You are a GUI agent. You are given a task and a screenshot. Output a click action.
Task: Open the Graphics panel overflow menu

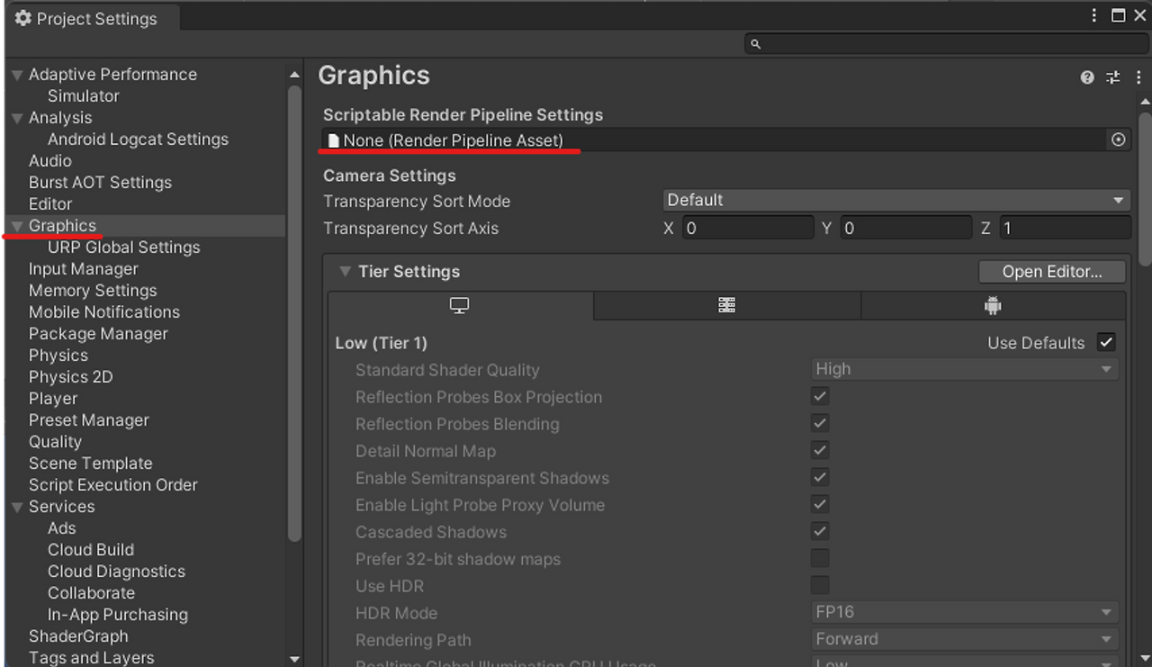click(x=1138, y=77)
